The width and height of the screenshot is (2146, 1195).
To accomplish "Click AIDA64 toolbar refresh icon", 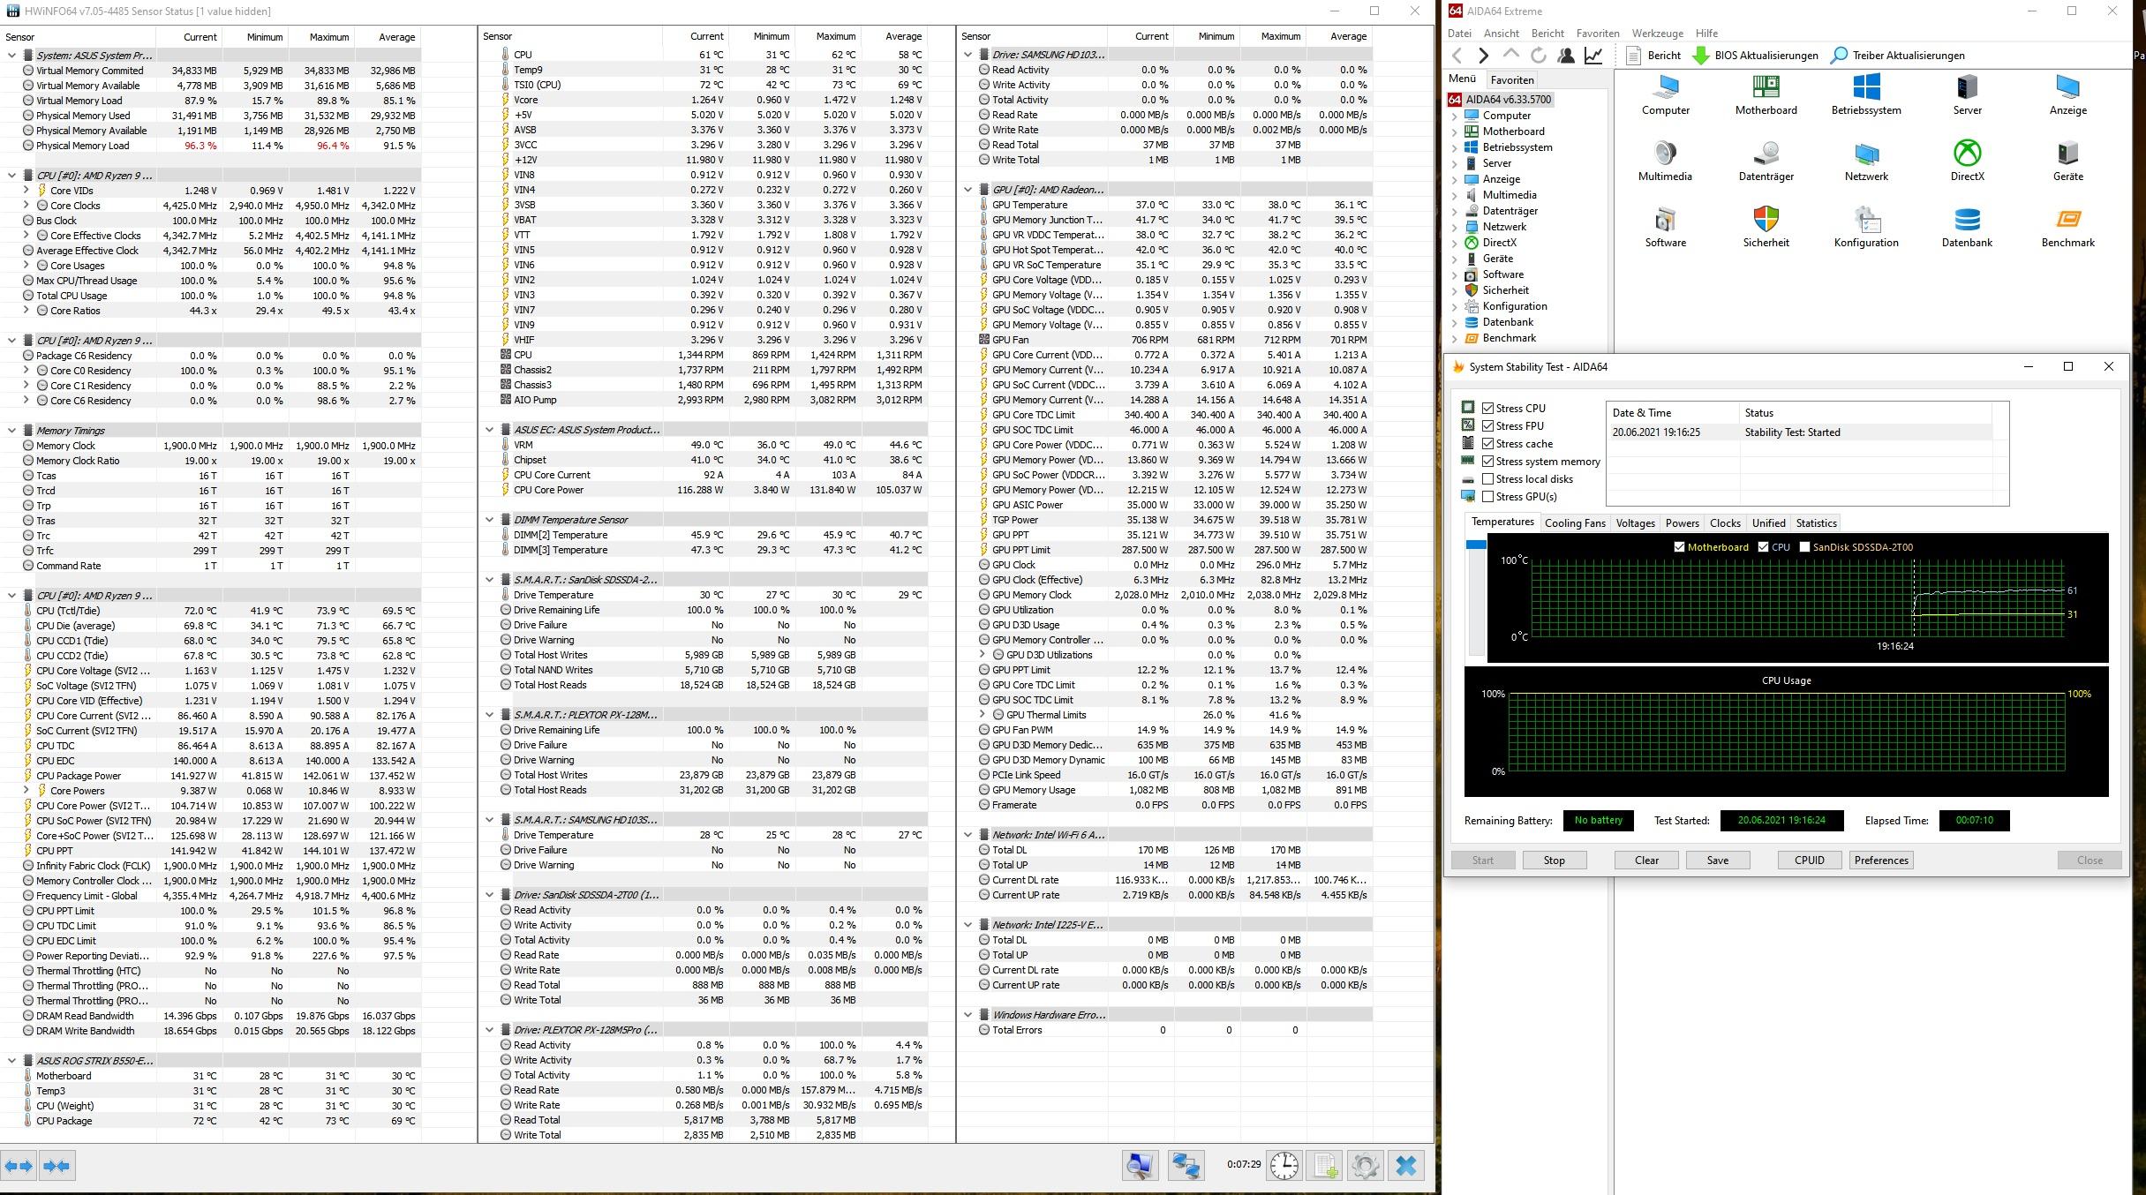I will coord(1538,56).
